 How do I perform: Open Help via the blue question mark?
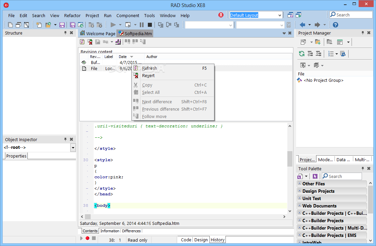(336, 25)
